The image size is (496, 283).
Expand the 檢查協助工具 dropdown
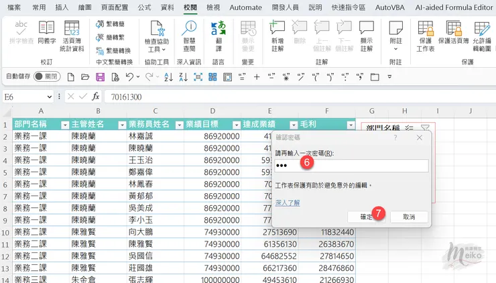[157, 49]
